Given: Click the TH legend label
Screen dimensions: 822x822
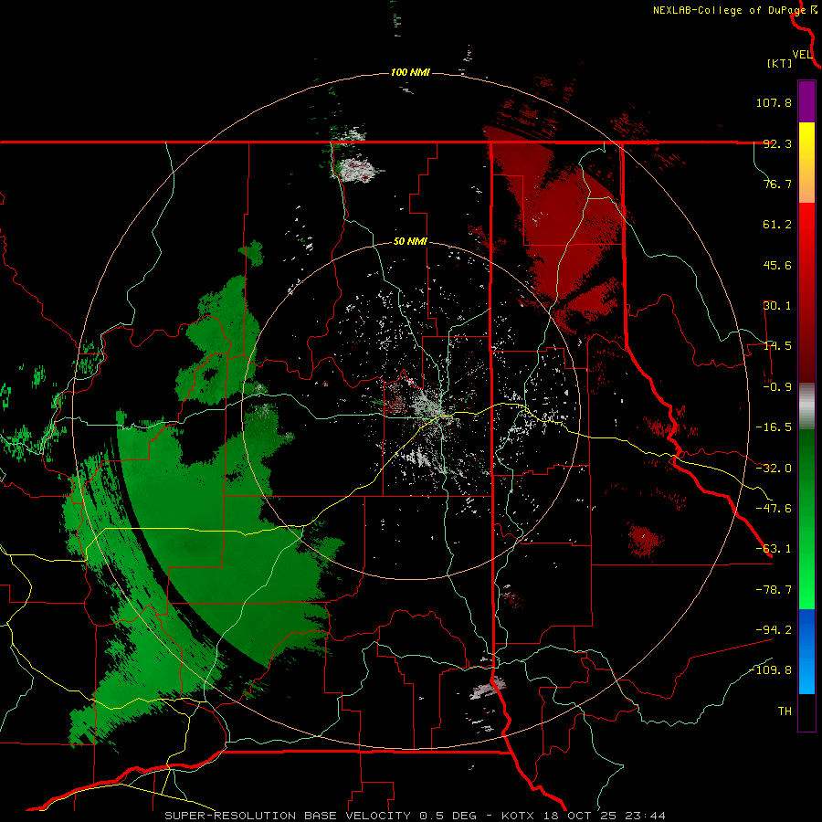Looking at the screenshot, I should click(785, 711).
